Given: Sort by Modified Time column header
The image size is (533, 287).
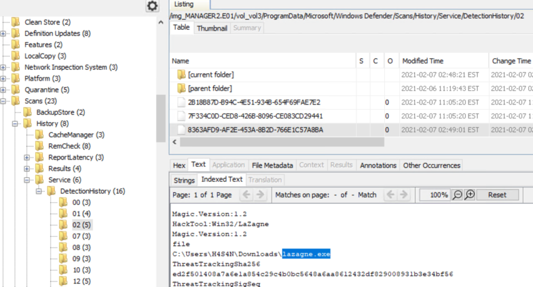Looking at the screenshot, I should (x=422, y=61).
